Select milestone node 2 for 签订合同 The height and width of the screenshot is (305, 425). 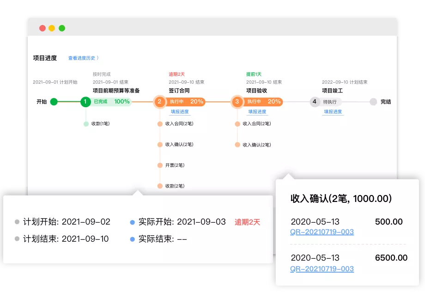(x=160, y=102)
